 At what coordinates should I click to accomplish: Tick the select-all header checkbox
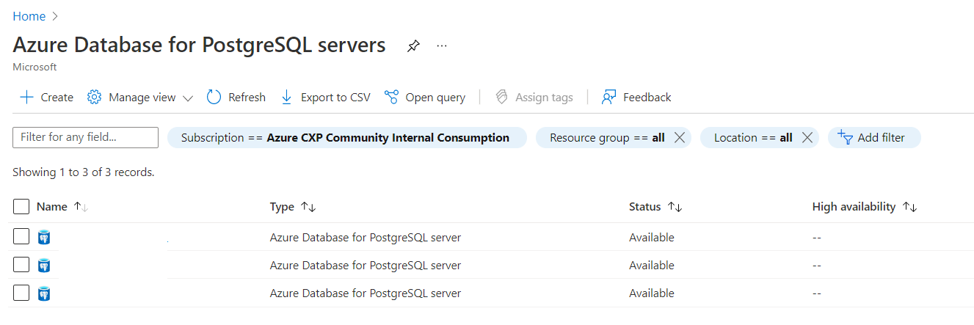click(21, 207)
